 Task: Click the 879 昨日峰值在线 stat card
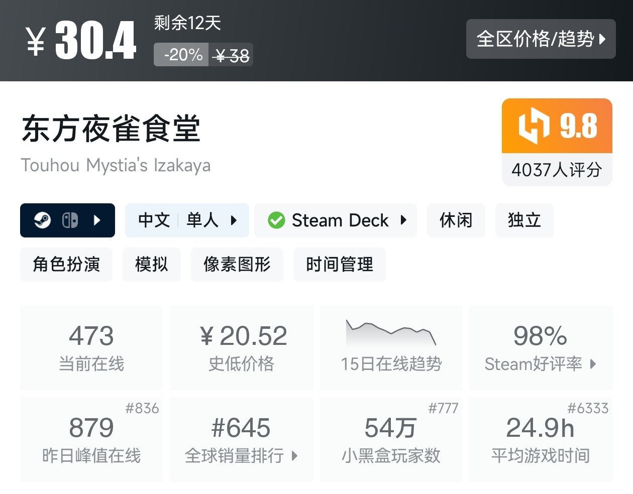91,439
